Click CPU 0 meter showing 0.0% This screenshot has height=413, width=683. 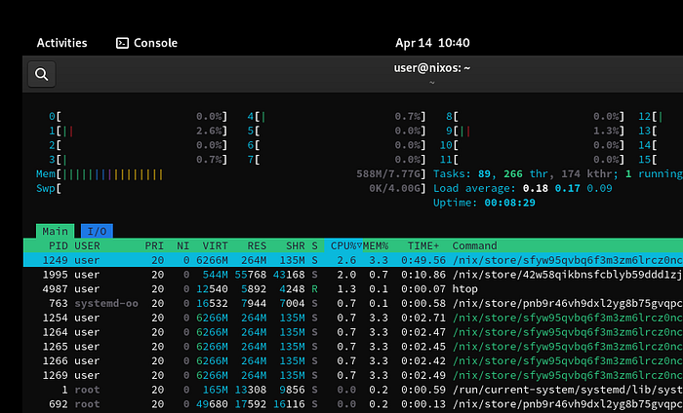[x=139, y=117]
